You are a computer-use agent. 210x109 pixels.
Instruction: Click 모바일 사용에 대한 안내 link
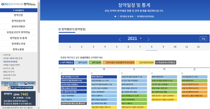pyautogui.click(x=13, y=58)
